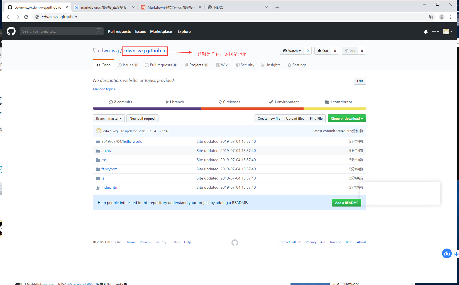Click the GitHub Octocat logo in header
Viewport: 459px width, 285px height.
11,31
